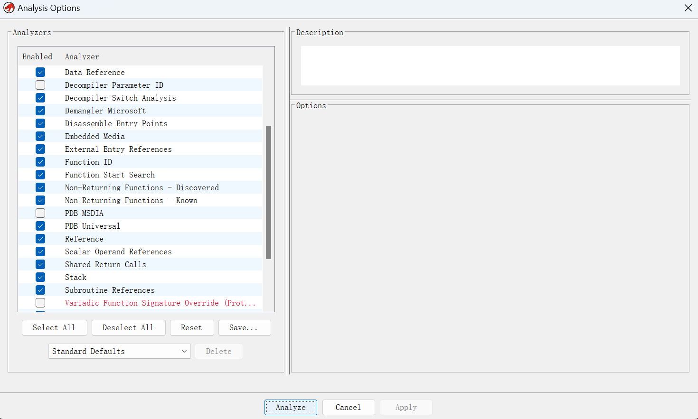Select the Reference row text
This screenshot has height=419, width=698.
[84, 239]
